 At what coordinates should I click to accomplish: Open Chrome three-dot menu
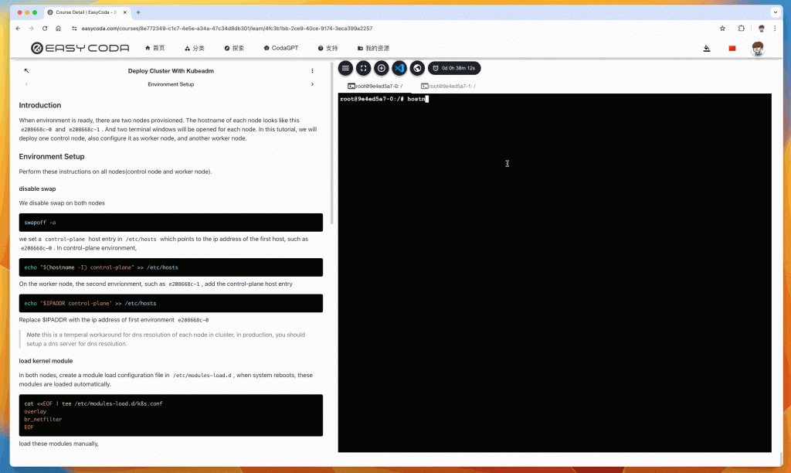pyautogui.click(x=775, y=29)
